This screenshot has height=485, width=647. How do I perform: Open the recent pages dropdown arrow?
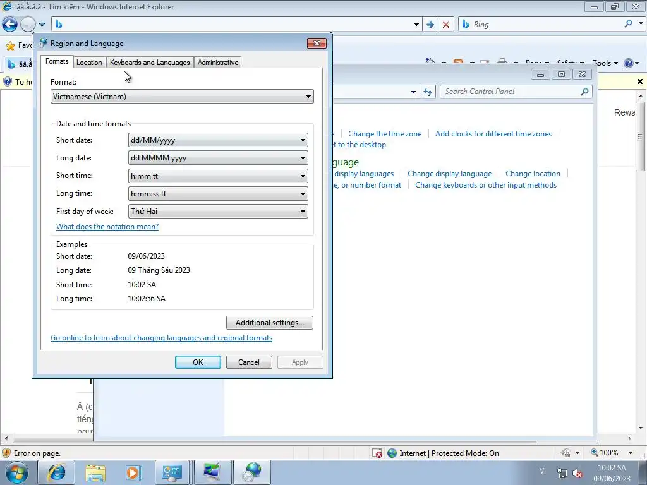pos(42,25)
